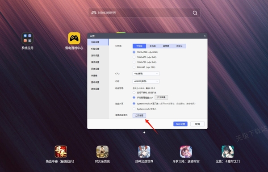Click the 保存设置 button

[180, 124]
